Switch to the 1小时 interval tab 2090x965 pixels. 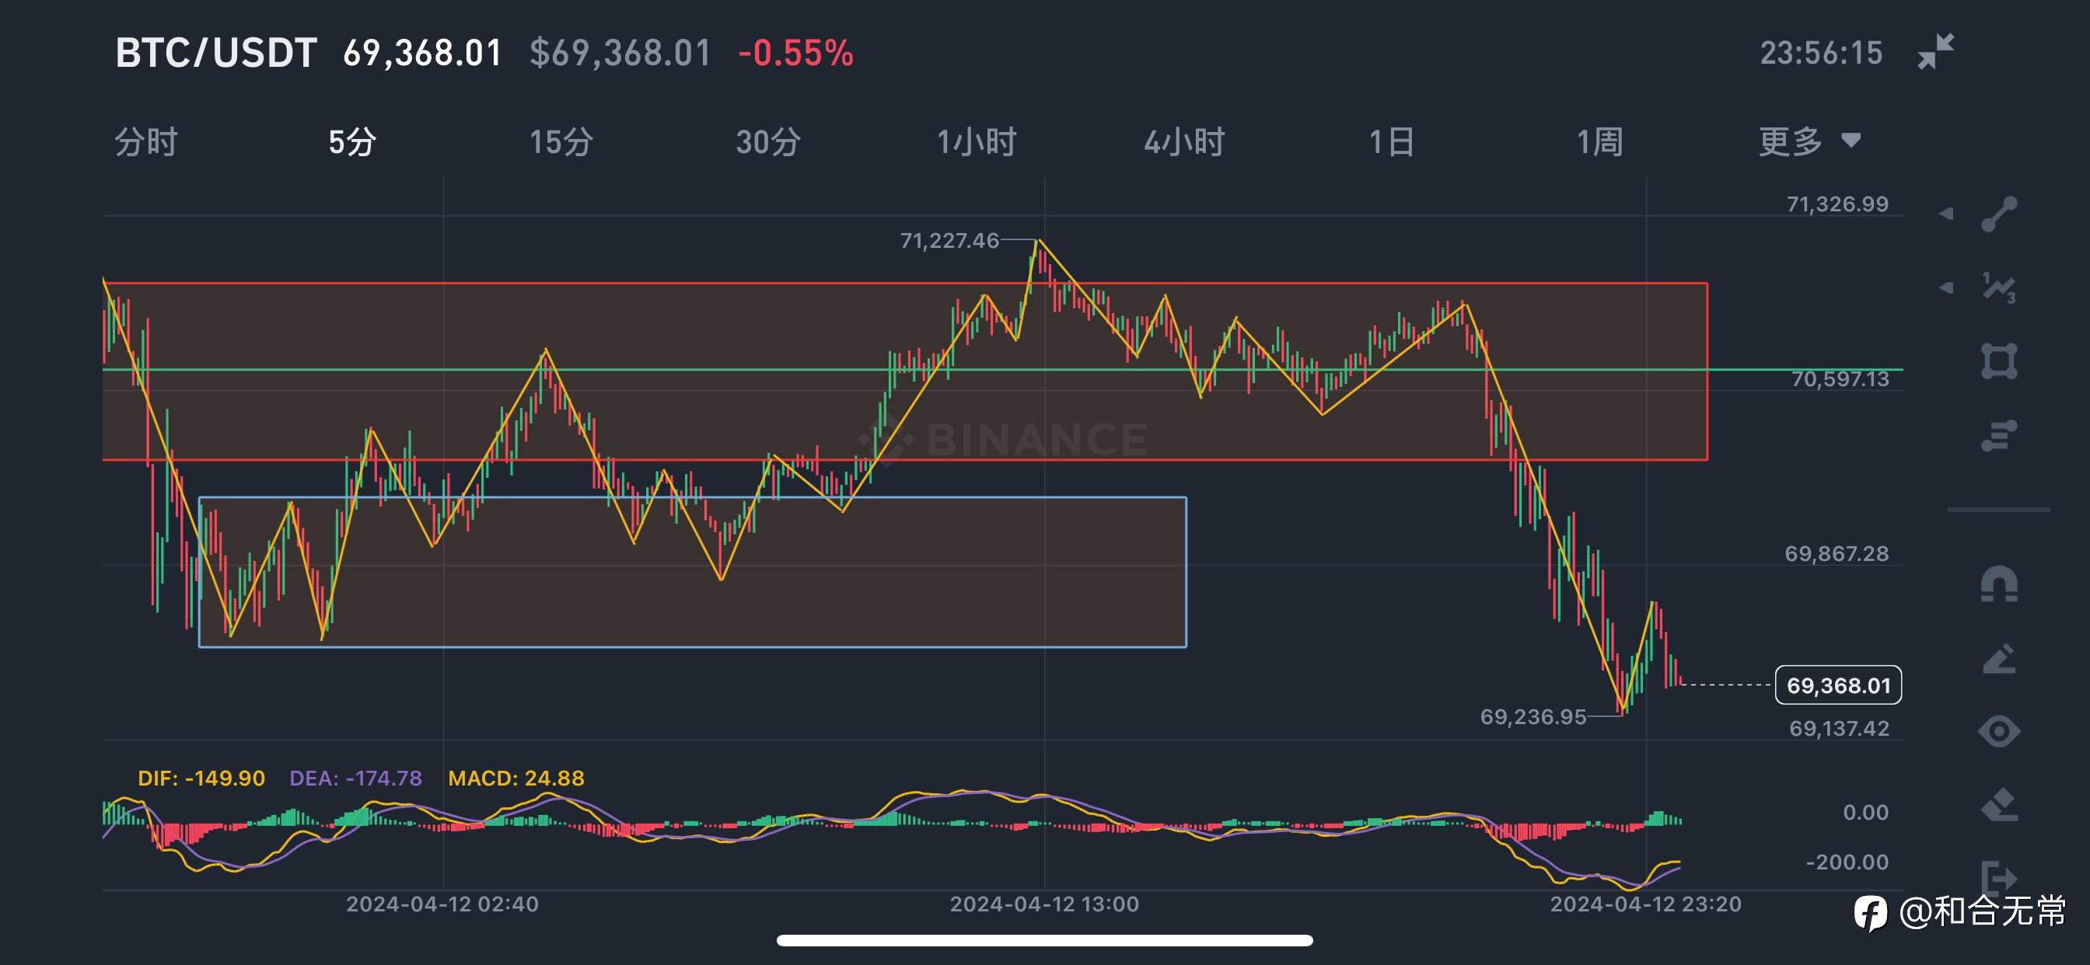(976, 142)
